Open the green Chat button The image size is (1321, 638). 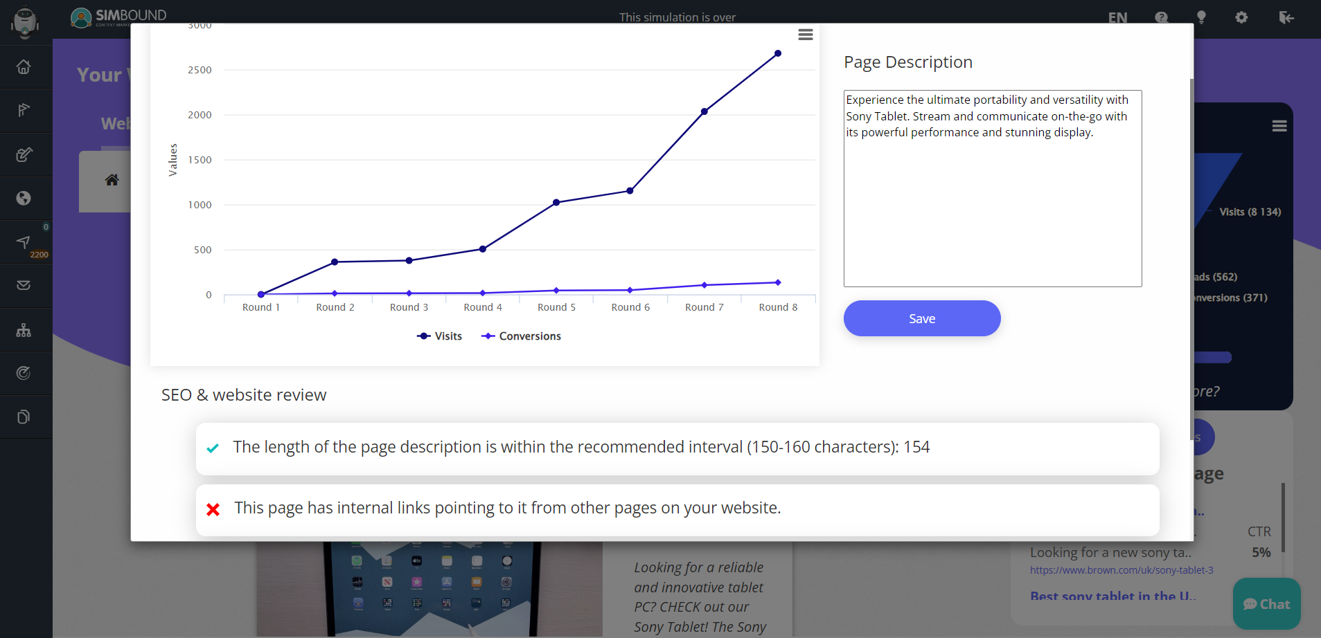pyautogui.click(x=1266, y=604)
